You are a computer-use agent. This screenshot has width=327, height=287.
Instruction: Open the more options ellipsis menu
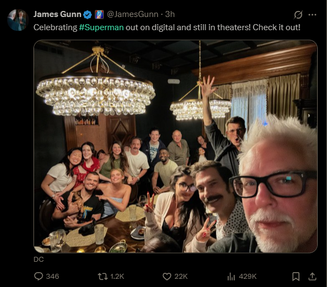312,15
